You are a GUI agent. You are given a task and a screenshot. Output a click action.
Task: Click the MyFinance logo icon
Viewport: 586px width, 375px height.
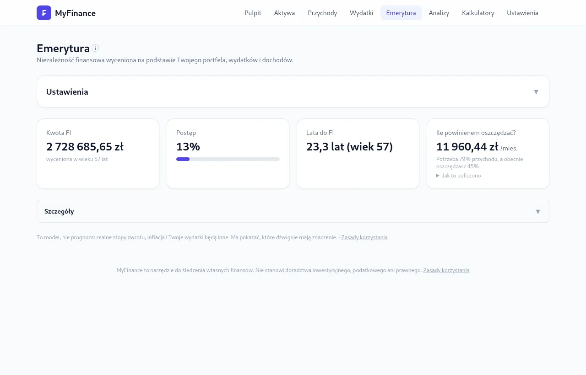click(44, 13)
